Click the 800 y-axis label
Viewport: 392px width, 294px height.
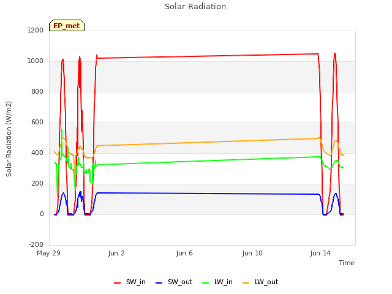(x=37, y=91)
